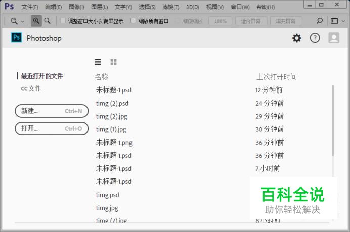Open the zoom tool preset picker
This screenshot has width=350, height=232.
[x=17, y=21]
